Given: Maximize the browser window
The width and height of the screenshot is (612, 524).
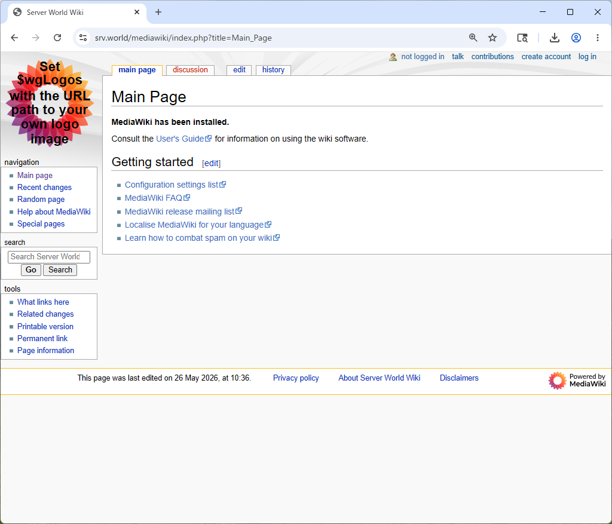Looking at the screenshot, I should [x=570, y=12].
